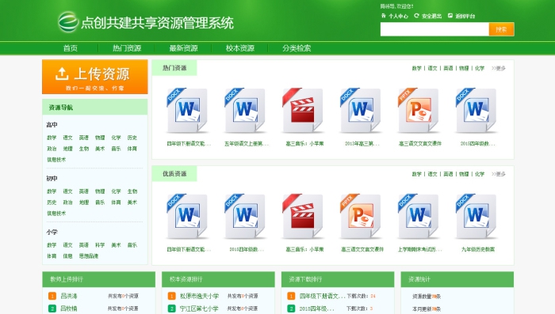The image size is (555, 314).
Task: Switch to the 热门资源 nav tab
Action: point(127,48)
